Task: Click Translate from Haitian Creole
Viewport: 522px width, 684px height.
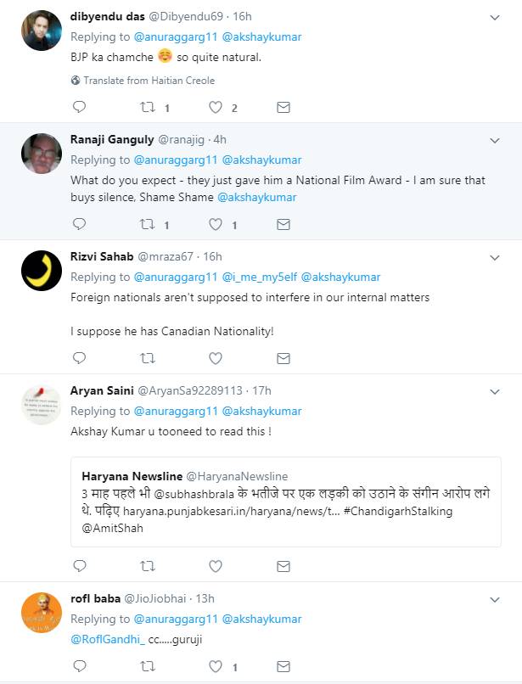Action: pyautogui.click(x=148, y=81)
